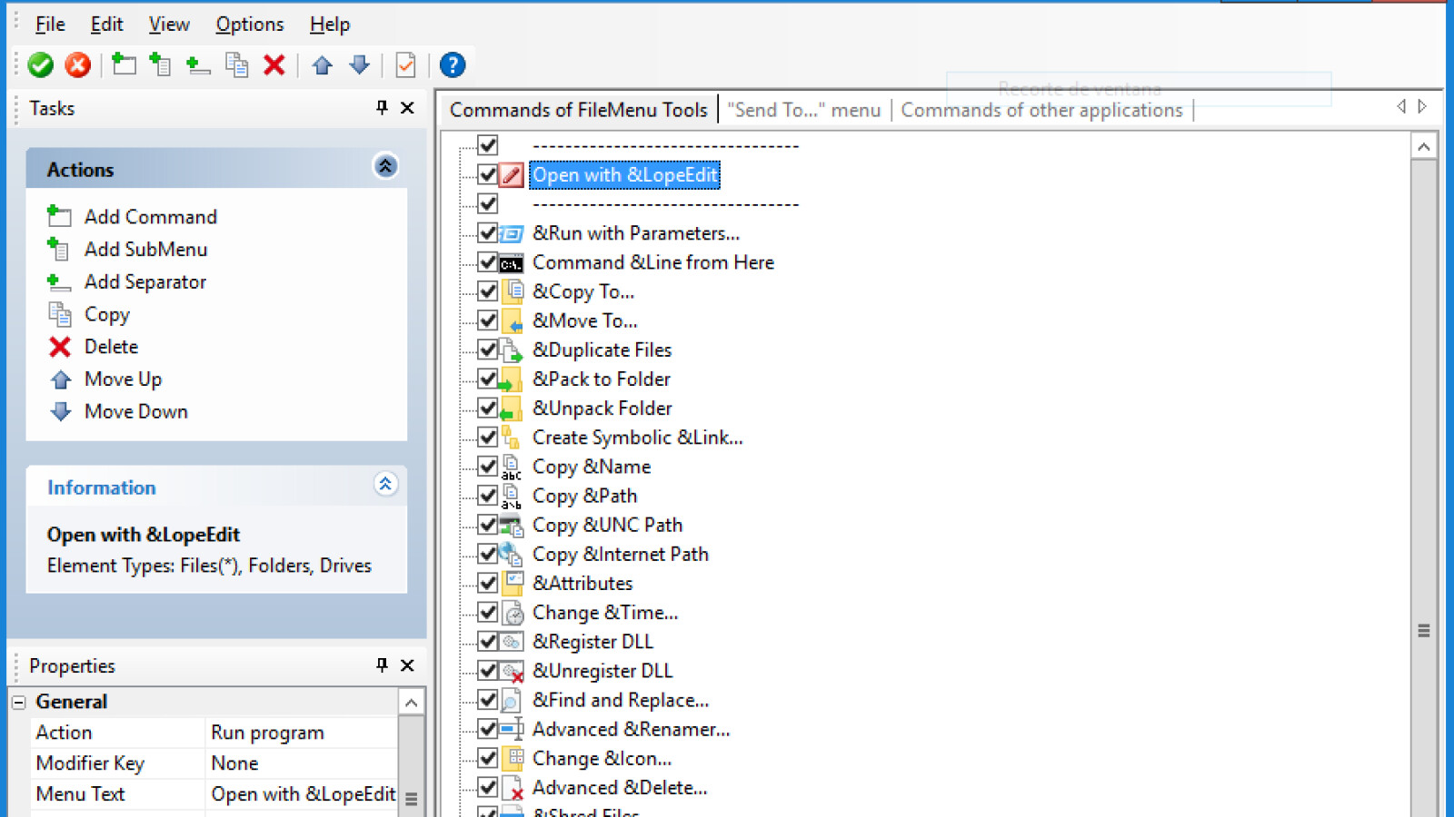Click Add Separator in the Actions list
The width and height of the screenshot is (1454, 817).
click(127, 282)
